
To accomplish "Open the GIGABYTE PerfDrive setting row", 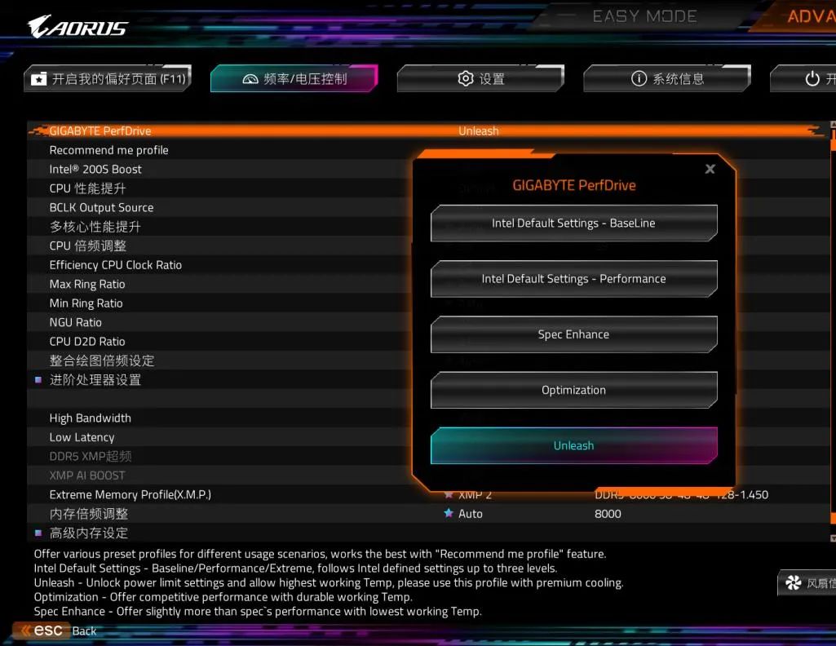I will 427,131.
